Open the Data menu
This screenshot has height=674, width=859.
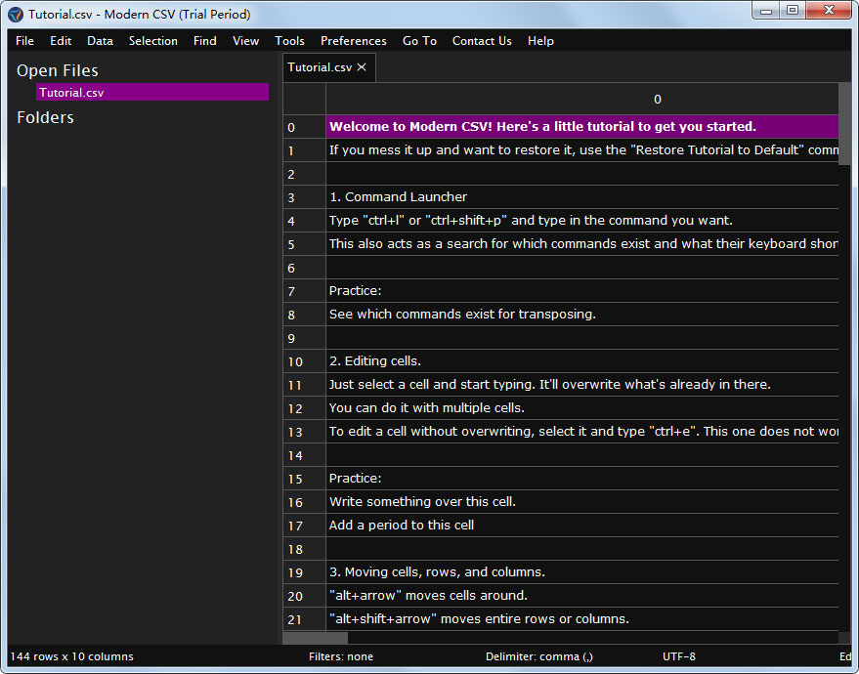(x=100, y=41)
